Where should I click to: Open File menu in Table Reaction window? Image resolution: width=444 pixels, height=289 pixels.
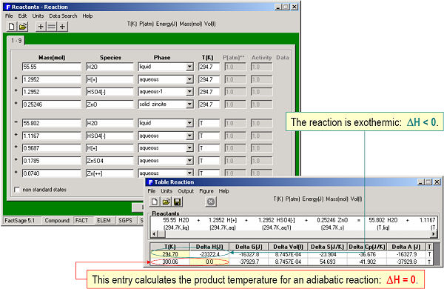(152, 191)
